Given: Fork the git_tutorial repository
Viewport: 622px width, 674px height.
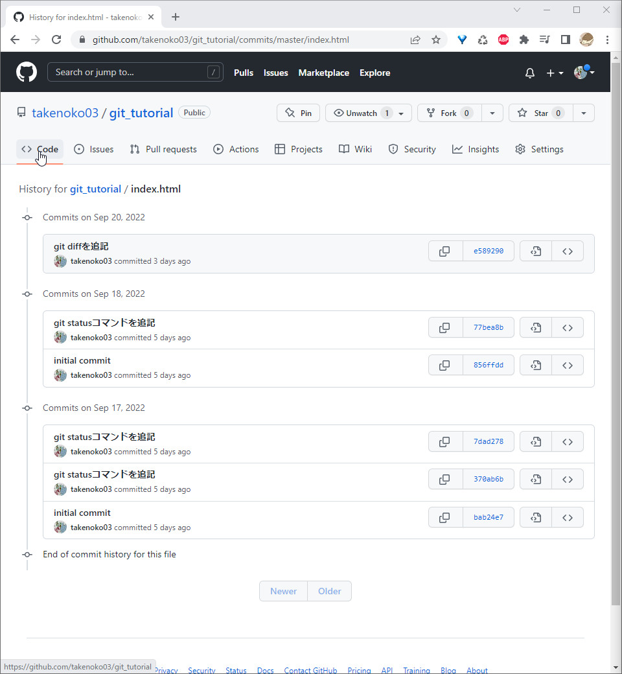Looking at the screenshot, I should (450, 113).
